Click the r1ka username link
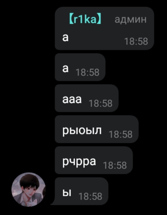 coord(85,19)
